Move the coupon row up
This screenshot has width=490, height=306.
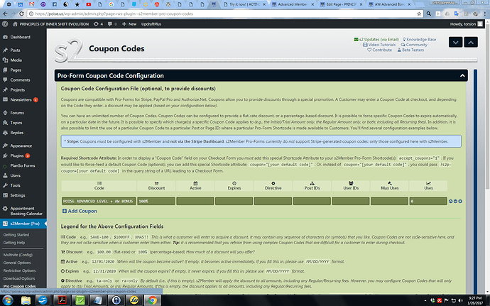[x=451, y=202]
